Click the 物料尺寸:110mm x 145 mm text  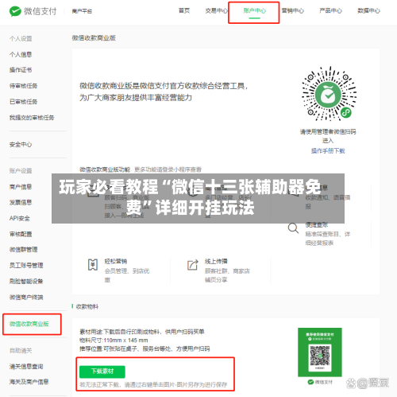[x=114, y=341]
